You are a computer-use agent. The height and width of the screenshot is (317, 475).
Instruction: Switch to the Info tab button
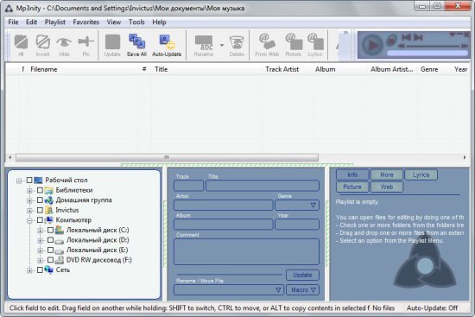pyautogui.click(x=352, y=174)
